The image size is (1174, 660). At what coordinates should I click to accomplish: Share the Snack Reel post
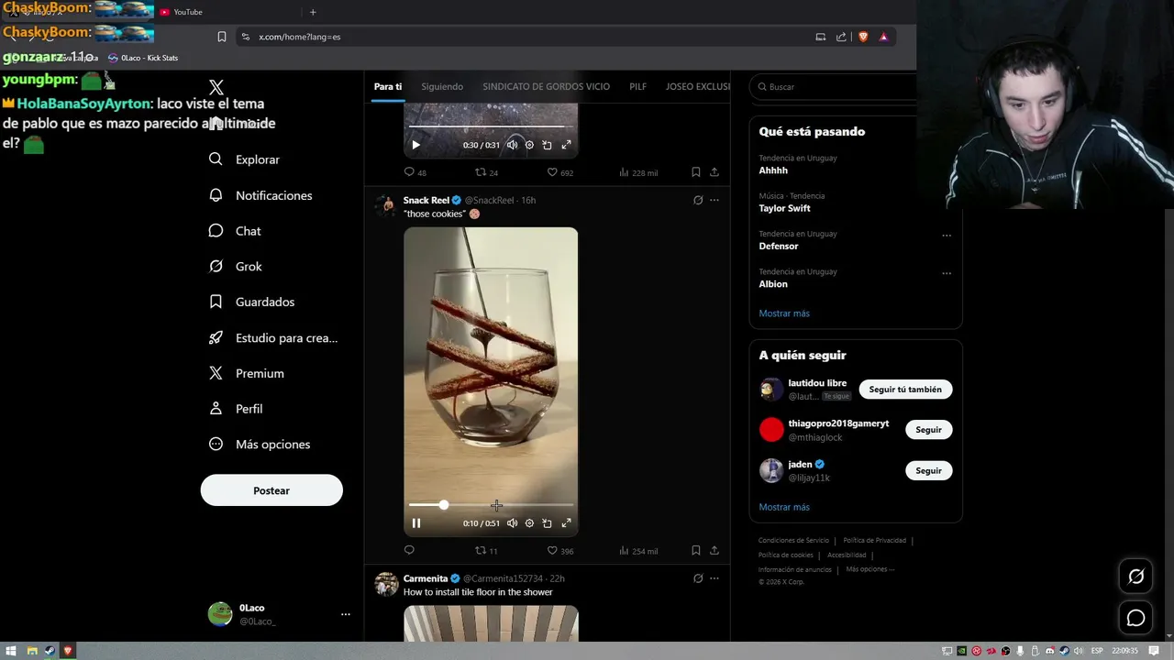[x=714, y=551]
